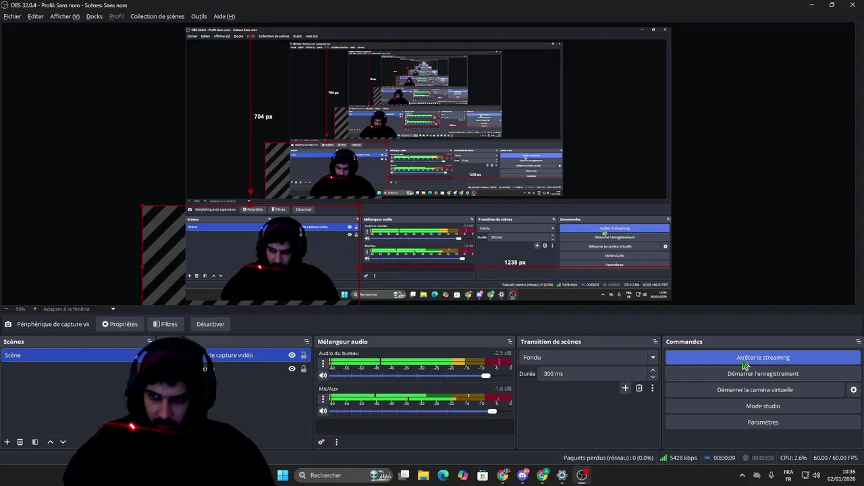Open source Propriétés button
The width and height of the screenshot is (864, 486).
pyautogui.click(x=119, y=324)
